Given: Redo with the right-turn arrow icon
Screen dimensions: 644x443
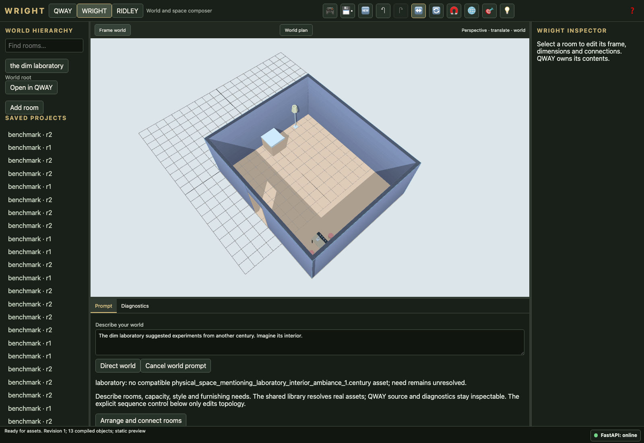Looking at the screenshot, I should point(401,11).
